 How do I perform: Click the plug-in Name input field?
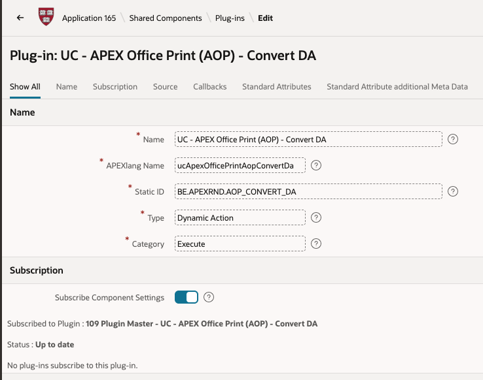tap(308, 139)
